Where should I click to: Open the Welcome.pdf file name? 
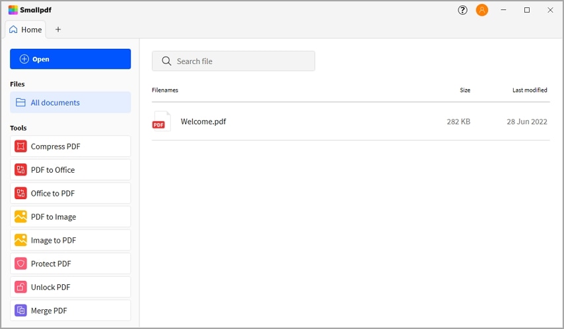(203, 121)
